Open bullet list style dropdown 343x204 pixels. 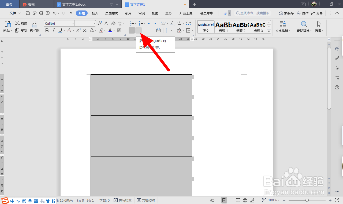point(136,24)
